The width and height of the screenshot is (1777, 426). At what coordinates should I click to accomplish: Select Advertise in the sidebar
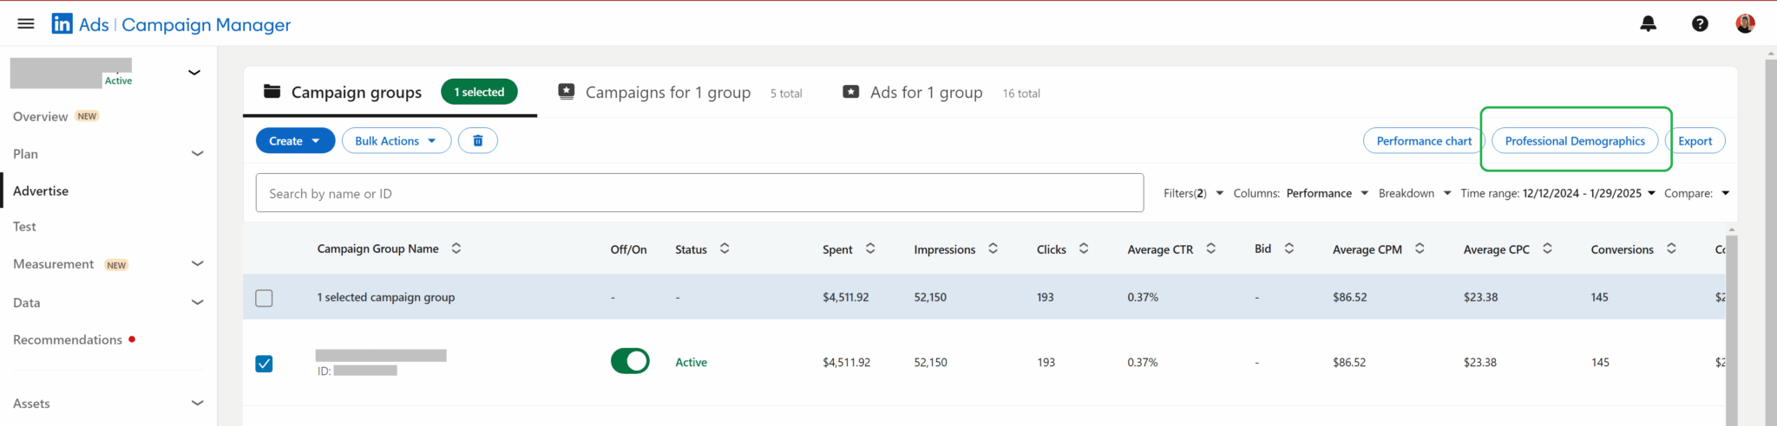tap(41, 190)
